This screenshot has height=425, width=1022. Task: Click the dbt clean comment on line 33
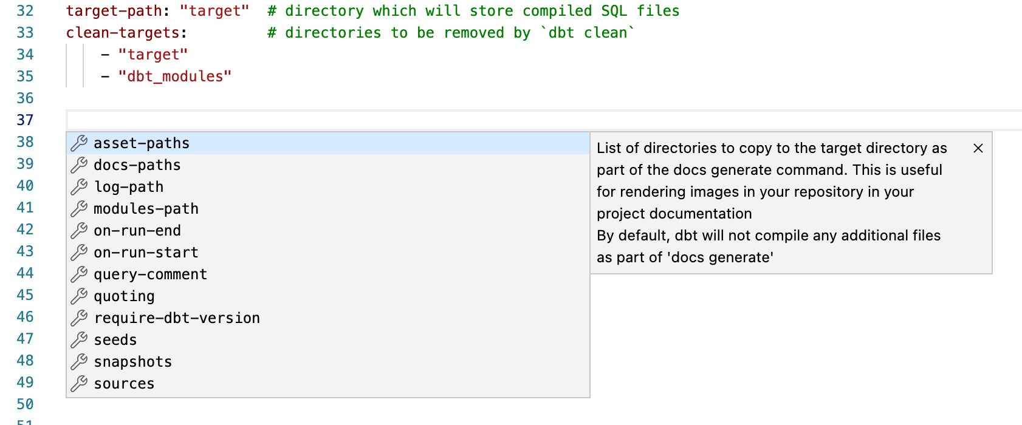tap(451, 33)
